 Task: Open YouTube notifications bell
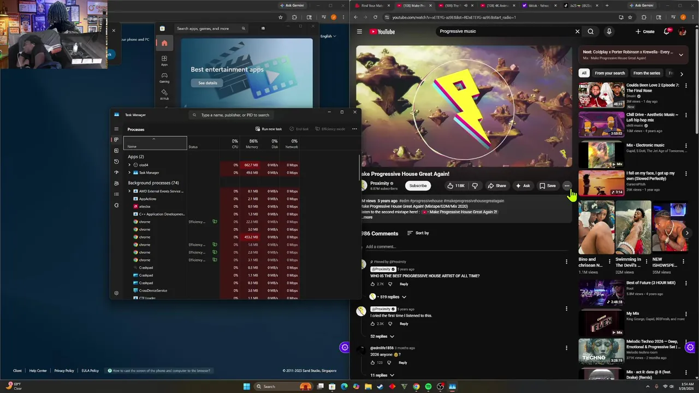tap(666, 32)
